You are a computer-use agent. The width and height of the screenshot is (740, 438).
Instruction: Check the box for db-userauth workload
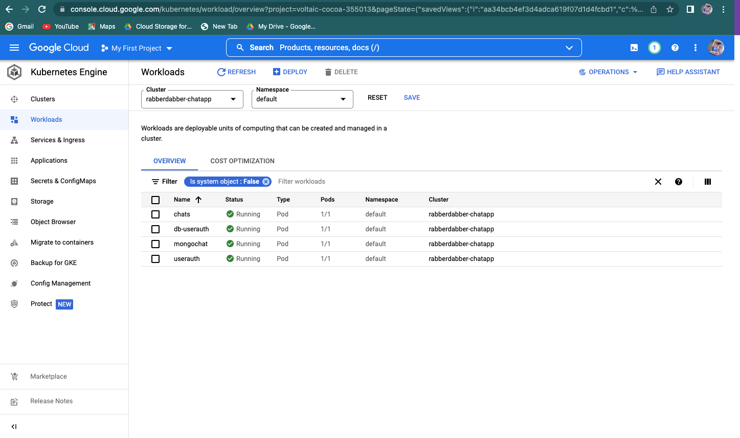(155, 229)
